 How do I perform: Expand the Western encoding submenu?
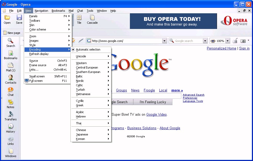click(x=91, y=63)
